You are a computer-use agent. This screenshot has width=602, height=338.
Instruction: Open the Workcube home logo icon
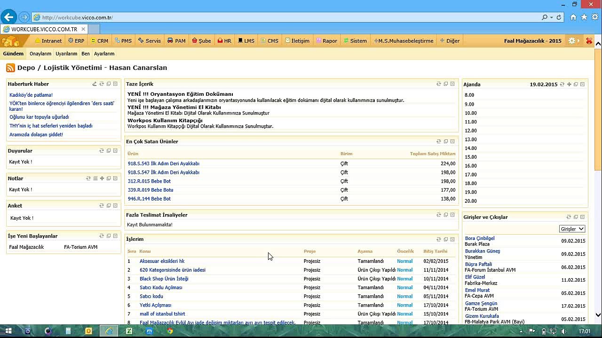(10, 41)
